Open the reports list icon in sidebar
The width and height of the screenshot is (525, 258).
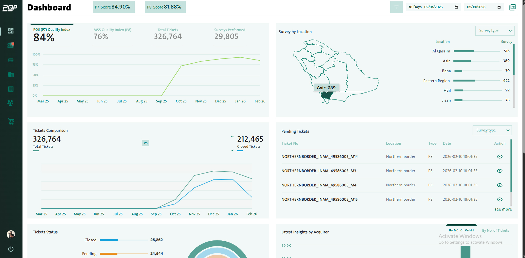coord(11,89)
